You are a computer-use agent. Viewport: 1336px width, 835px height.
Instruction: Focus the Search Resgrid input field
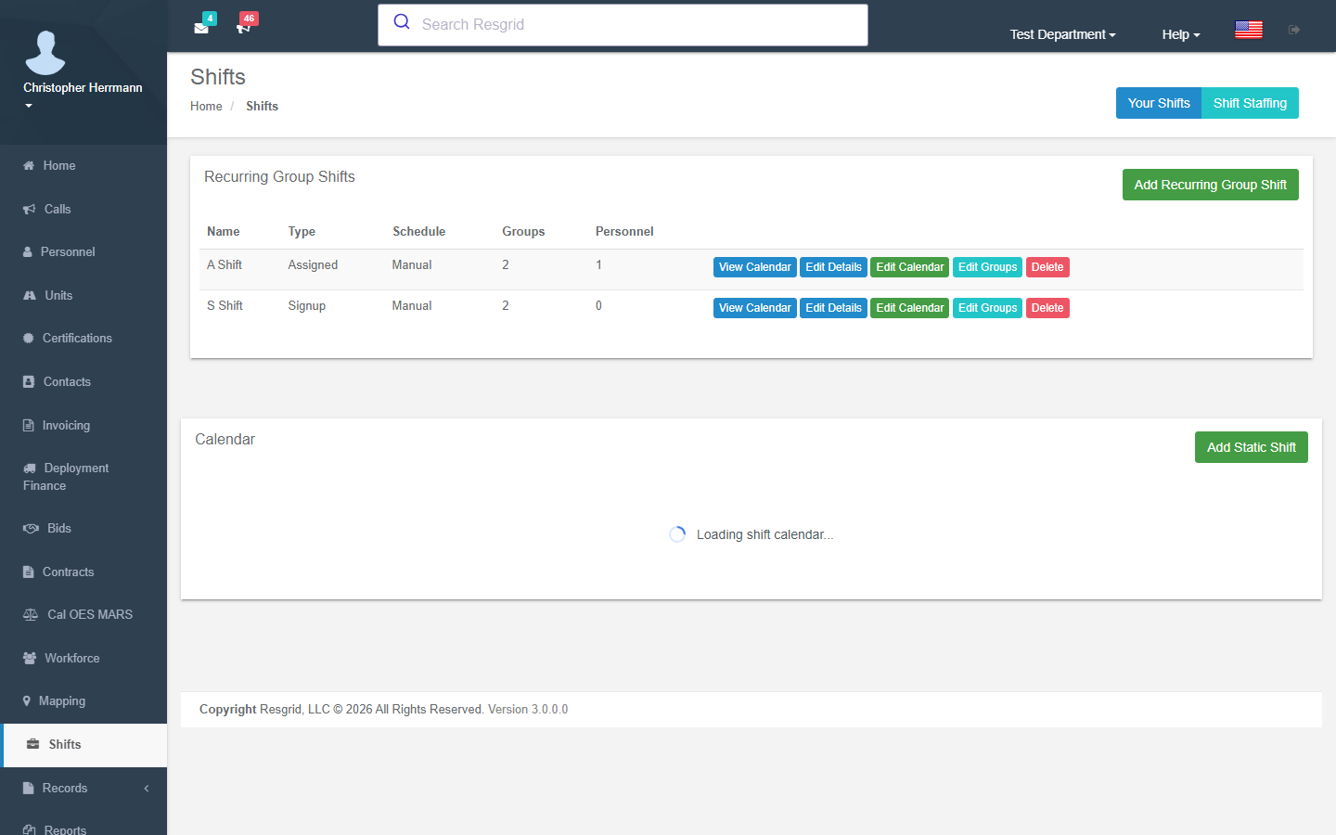623,25
